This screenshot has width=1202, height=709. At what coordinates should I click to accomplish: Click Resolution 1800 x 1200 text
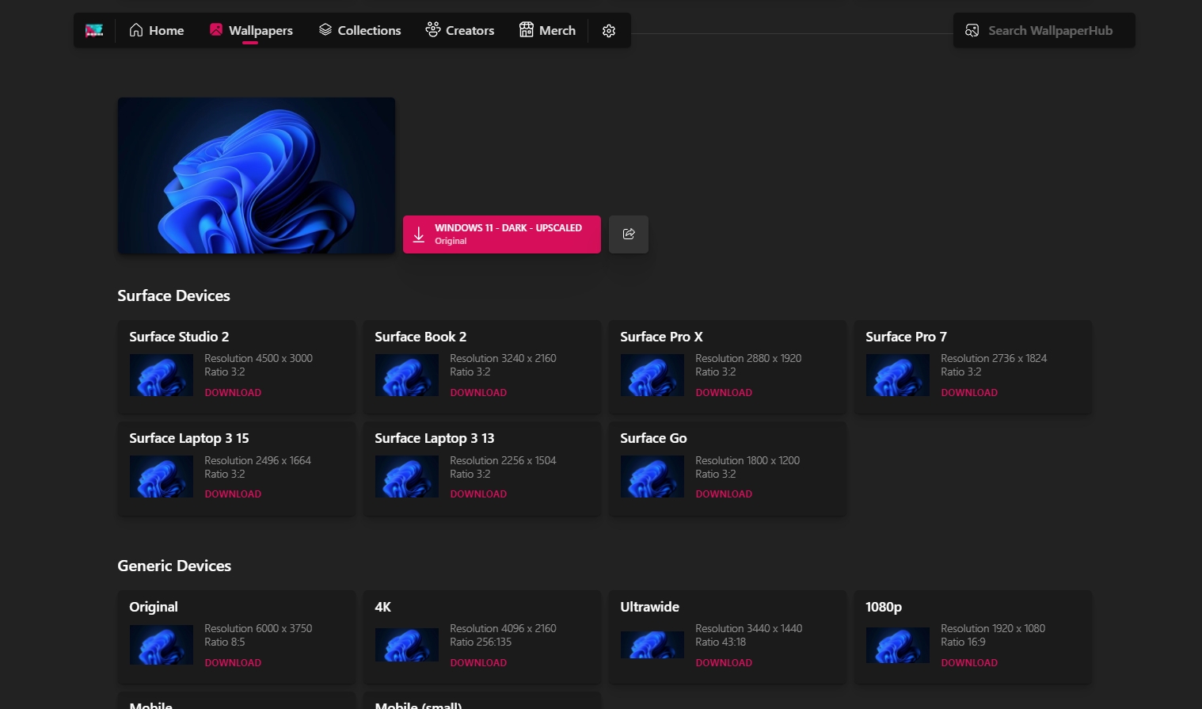pos(747,460)
